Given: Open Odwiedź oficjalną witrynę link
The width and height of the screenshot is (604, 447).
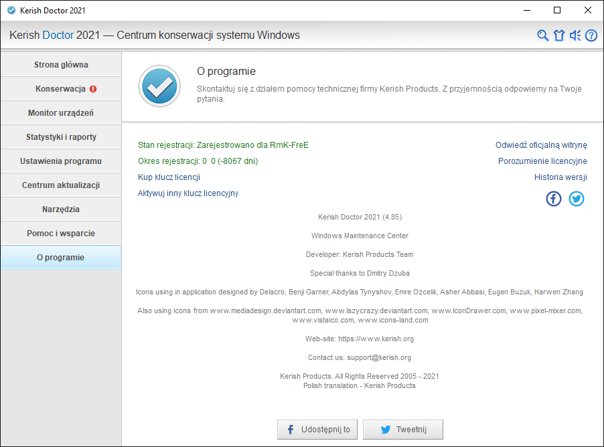Looking at the screenshot, I should click(x=541, y=145).
